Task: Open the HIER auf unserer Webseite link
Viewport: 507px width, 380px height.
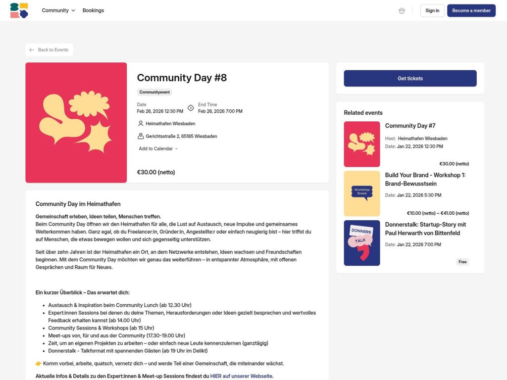Action: (x=242, y=376)
